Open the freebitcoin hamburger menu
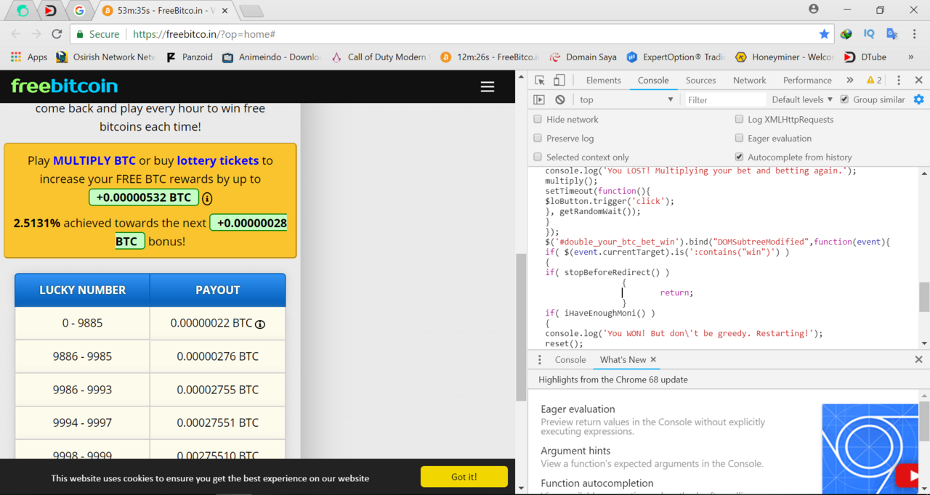 click(x=488, y=86)
